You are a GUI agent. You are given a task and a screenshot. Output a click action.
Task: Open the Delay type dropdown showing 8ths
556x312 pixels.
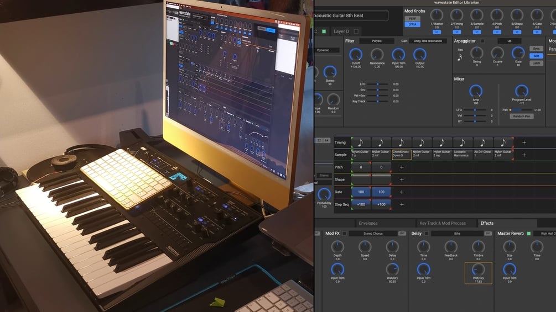point(458,234)
